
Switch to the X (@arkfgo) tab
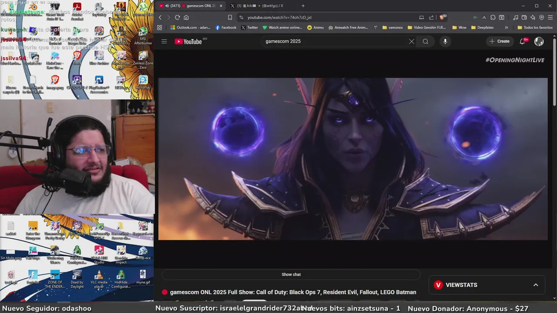point(261,6)
